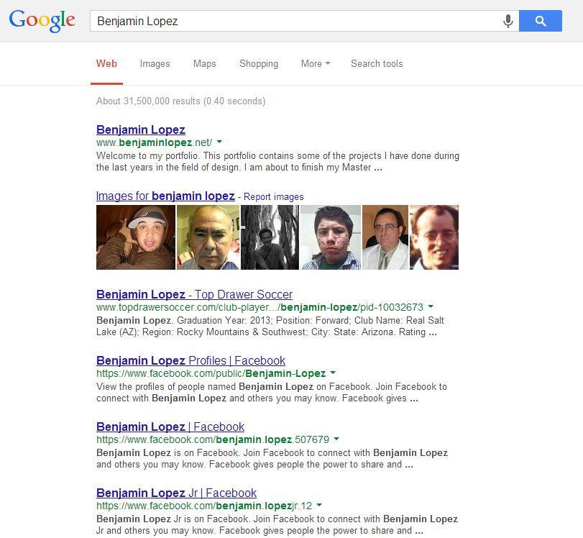
Task: Select the Shopping tab
Action: coord(258,64)
